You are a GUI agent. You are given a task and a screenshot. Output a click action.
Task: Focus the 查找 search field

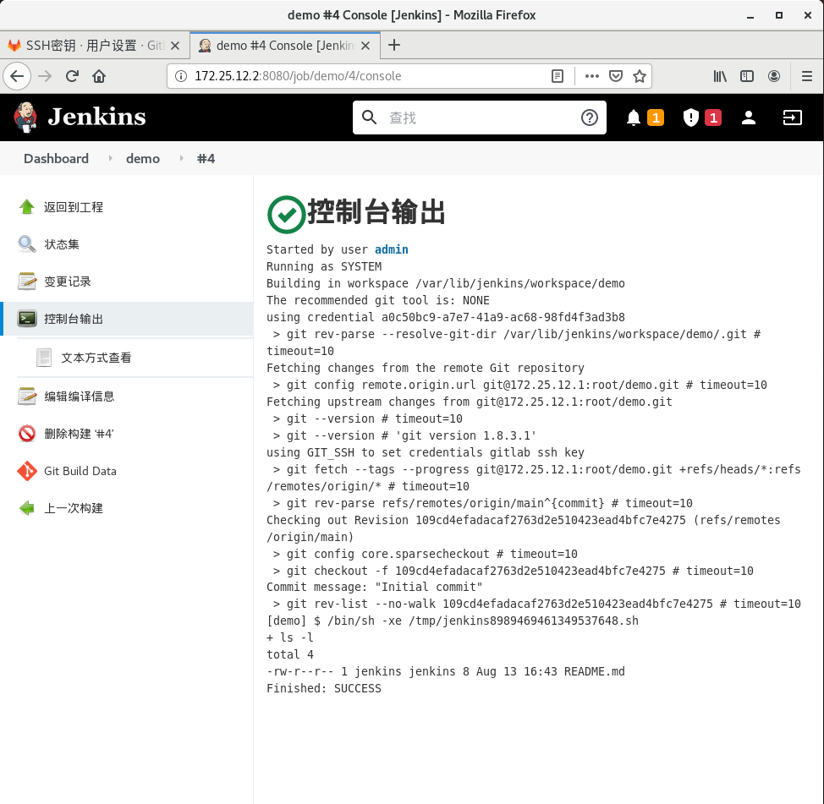480,118
